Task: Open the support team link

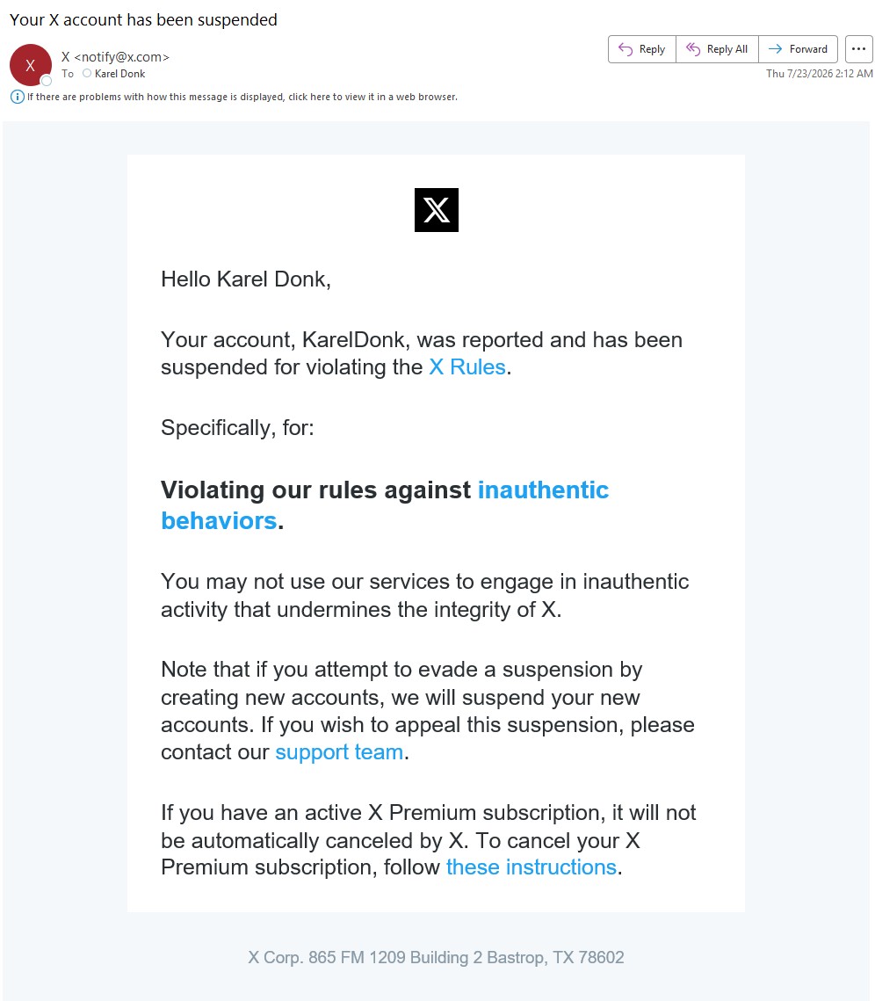Action: [x=339, y=752]
